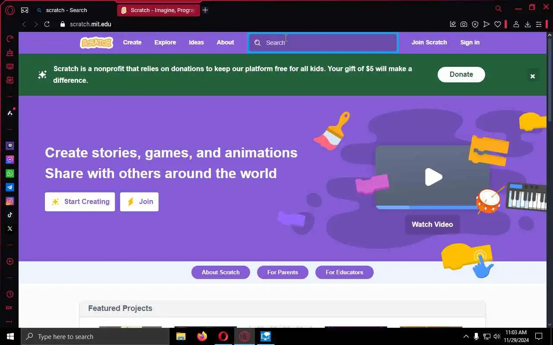553x345 pixels.
Task: Open File Explorer from taskbar
Action: (x=181, y=336)
